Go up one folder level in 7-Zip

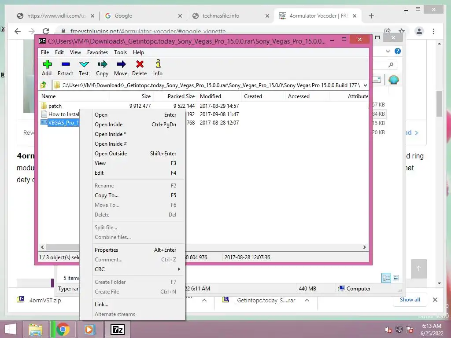coord(44,85)
